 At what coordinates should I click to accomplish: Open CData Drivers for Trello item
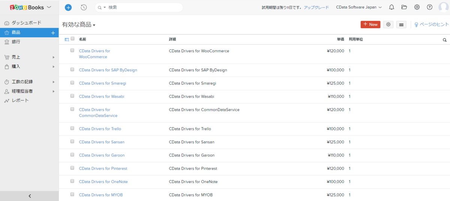click(x=100, y=129)
